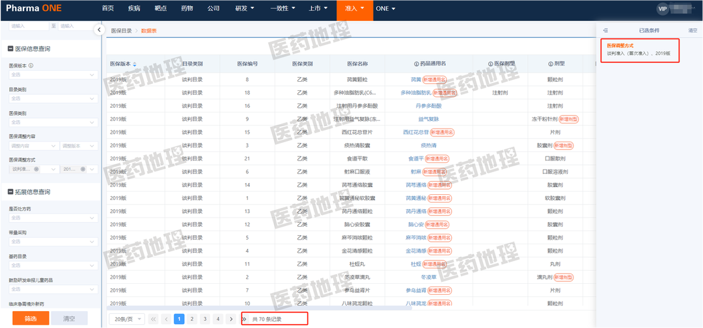
Task: Open 医保类别 filter dropdown
Action: coord(53,121)
